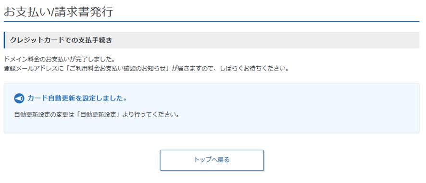Click empty right side of gray heading bar

[x=272, y=40]
